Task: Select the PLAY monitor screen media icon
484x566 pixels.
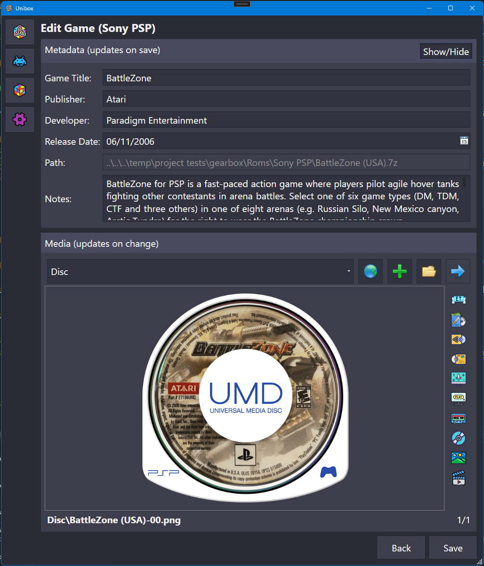Action: pyautogui.click(x=458, y=398)
